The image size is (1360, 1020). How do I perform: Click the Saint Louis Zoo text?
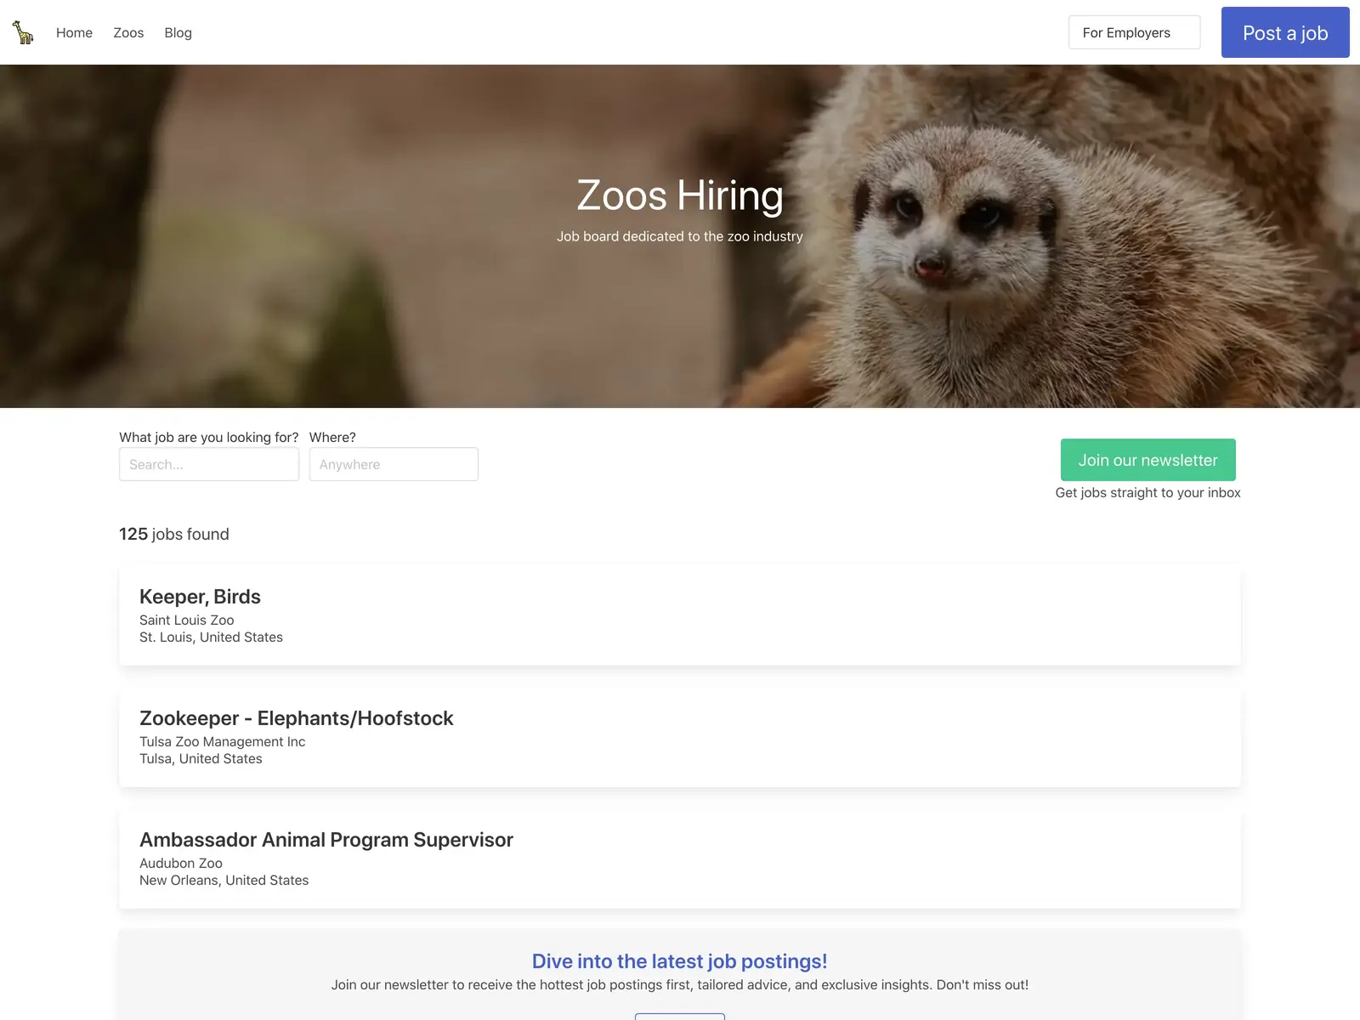pyautogui.click(x=186, y=620)
